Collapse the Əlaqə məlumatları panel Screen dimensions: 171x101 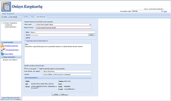click(20, 57)
